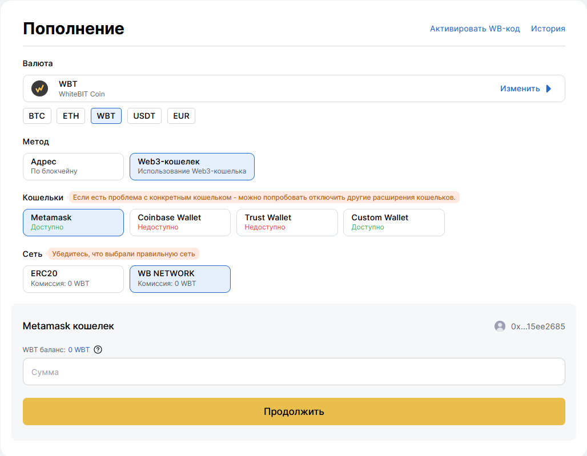Click the Metamask account avatar icon
Screen dimensions: 587x456
point(500,326)
